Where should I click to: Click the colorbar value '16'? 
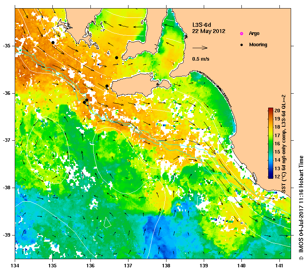pyautogui.click(x=277, y=143)
